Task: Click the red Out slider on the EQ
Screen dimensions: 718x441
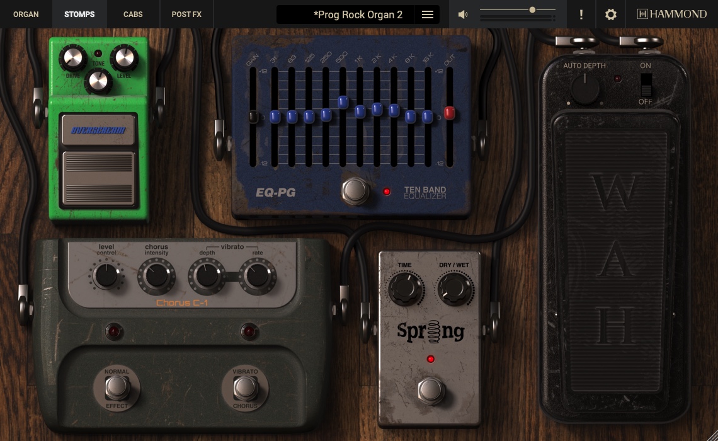Action: click(x=450, y=113)
